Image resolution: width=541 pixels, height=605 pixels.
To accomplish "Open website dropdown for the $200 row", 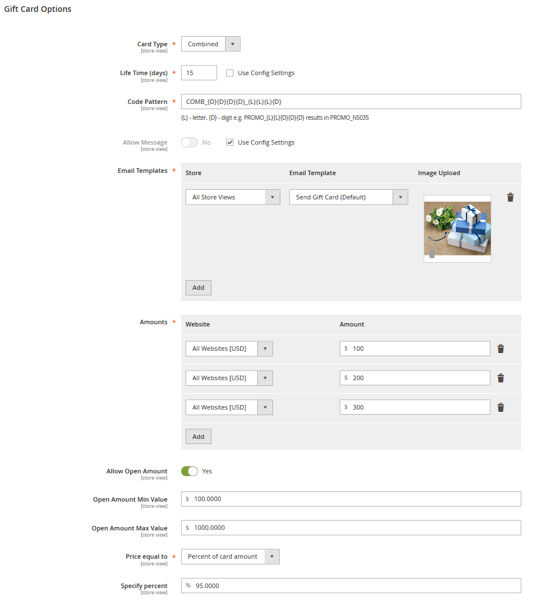I will [x=229, y=378].
